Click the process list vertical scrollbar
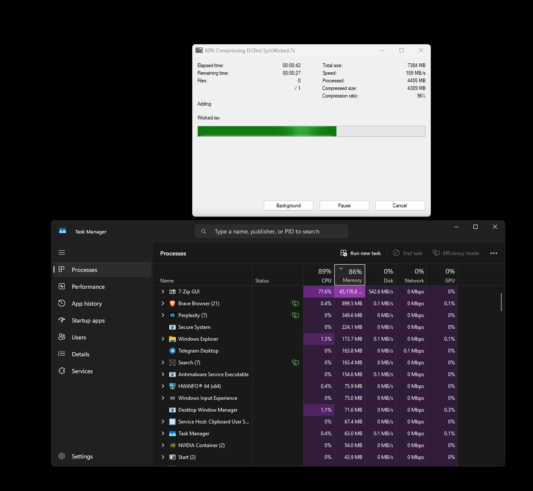This screenshot has height=491, width=533. coord(501,302)
